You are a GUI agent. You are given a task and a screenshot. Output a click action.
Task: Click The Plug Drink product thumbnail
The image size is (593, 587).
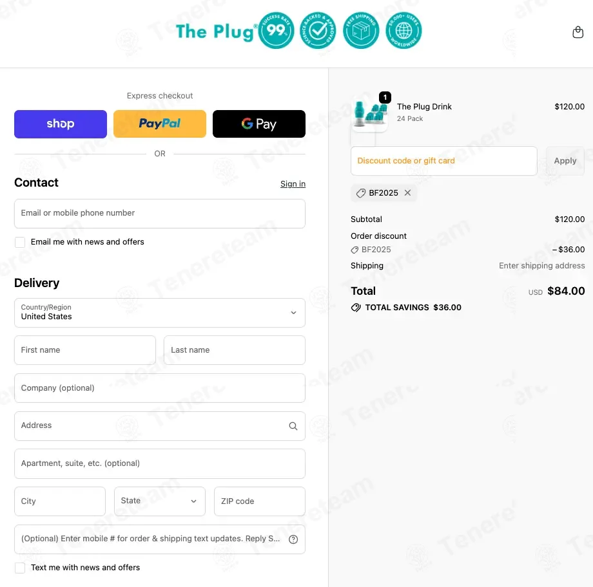tap(370, 113)
